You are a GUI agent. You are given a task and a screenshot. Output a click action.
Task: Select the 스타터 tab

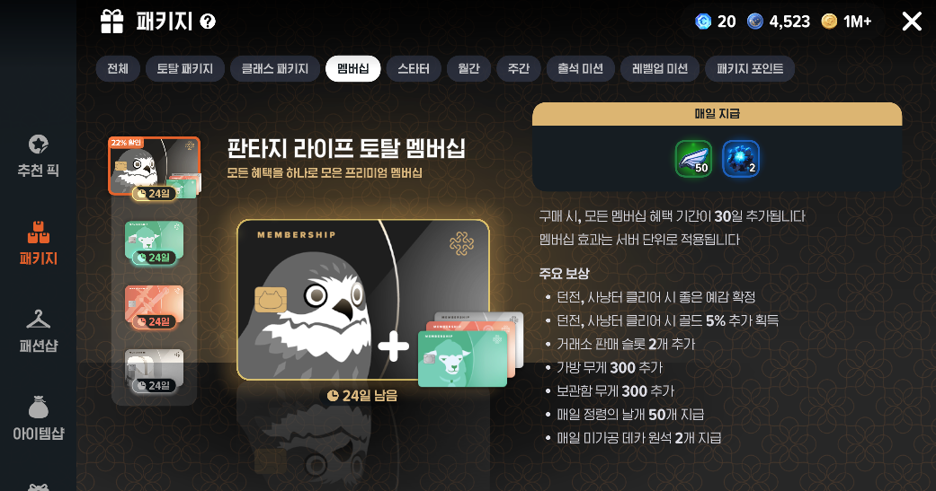414,68
